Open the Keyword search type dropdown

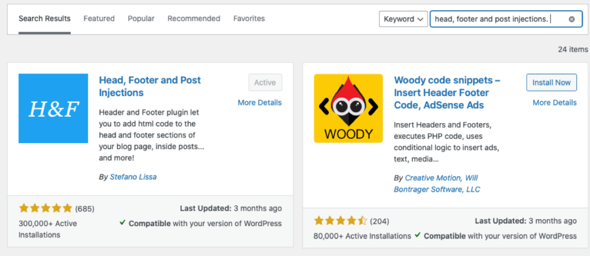coord(403,19)
